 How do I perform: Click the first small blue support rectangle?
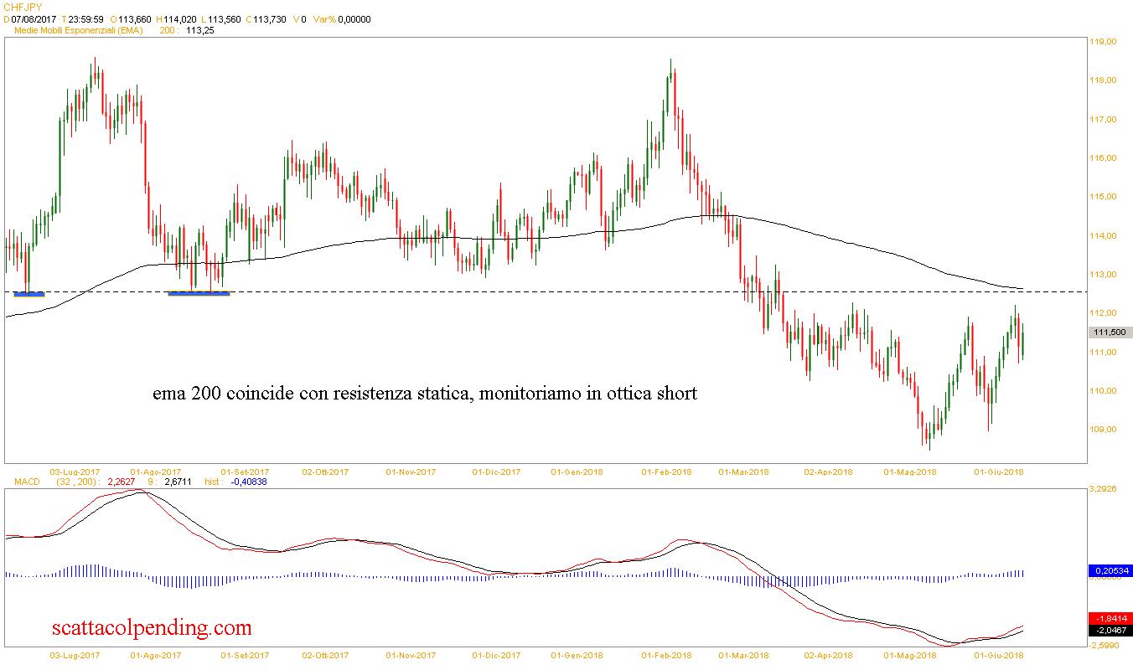28,293
